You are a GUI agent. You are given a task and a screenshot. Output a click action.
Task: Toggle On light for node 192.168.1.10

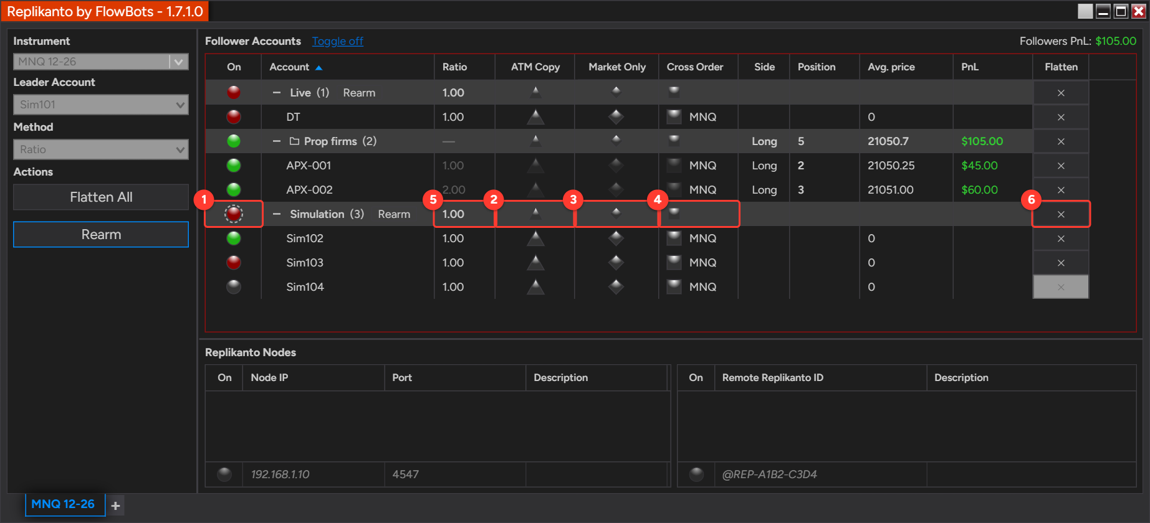pos(224,474)
